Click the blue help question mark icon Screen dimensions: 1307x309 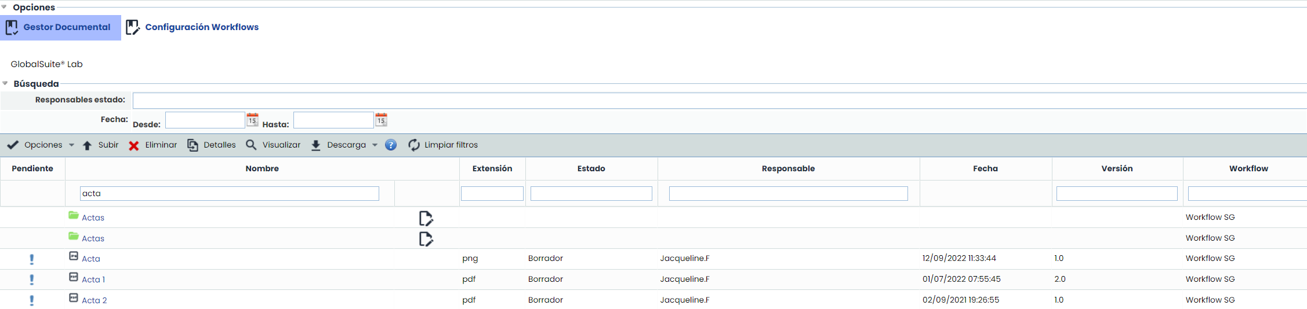(x=391, y=145)
